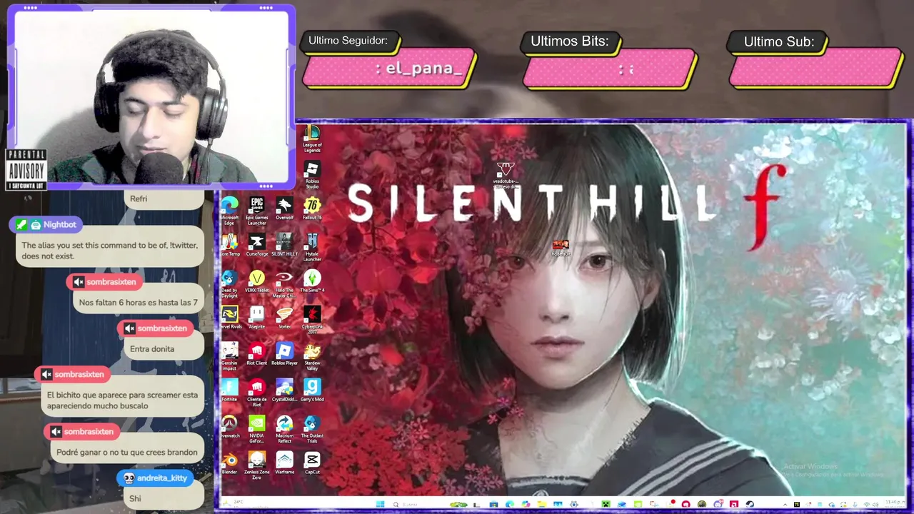
Task: Open Marvel Rivals desktop shortcut
Action: 229,318
